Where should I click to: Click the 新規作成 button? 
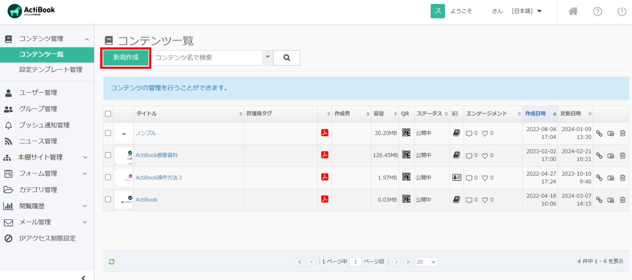(x=126, y=58)
